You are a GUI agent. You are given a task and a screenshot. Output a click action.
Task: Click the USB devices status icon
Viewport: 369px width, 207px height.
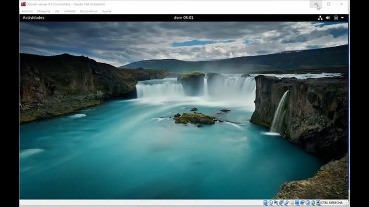pos(287,202)
